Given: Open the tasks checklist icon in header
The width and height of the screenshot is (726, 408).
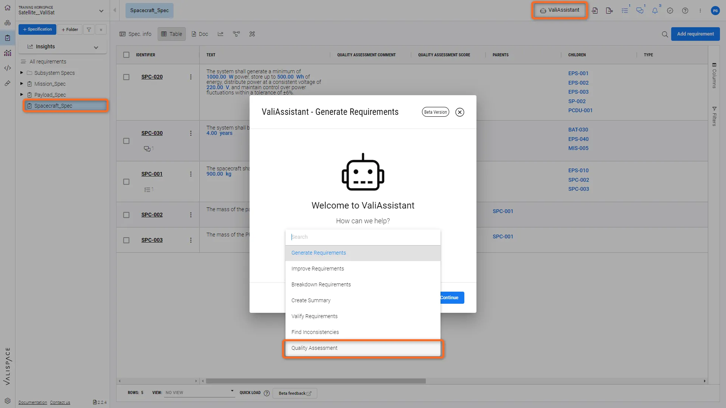Looking at the screenshot, I should (624, 11).
